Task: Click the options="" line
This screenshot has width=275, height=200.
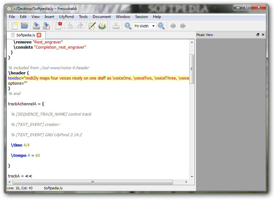Action: click(x=17, y=83)
